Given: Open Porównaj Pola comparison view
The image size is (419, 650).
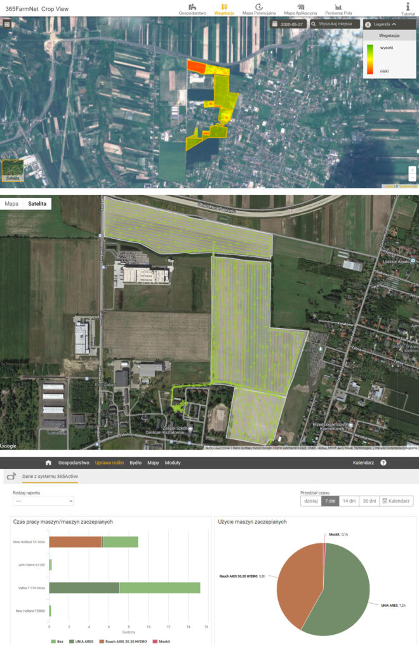Looking at the screenshot, I should point(338,10).
